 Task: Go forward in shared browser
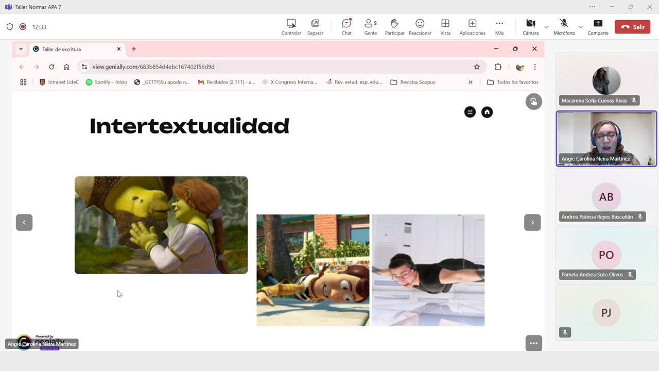click(37, 66)
